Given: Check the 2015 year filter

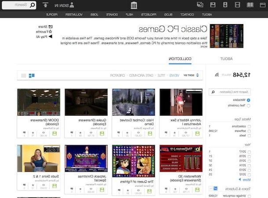Looking at the screenshot, I should click(249, 161).
